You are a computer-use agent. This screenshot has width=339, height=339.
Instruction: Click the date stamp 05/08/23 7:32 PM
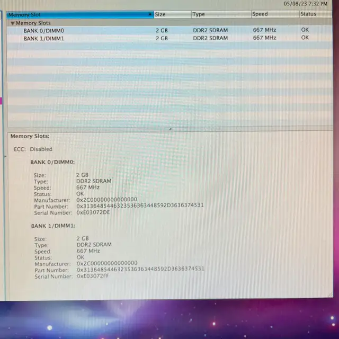coord(305,4)
